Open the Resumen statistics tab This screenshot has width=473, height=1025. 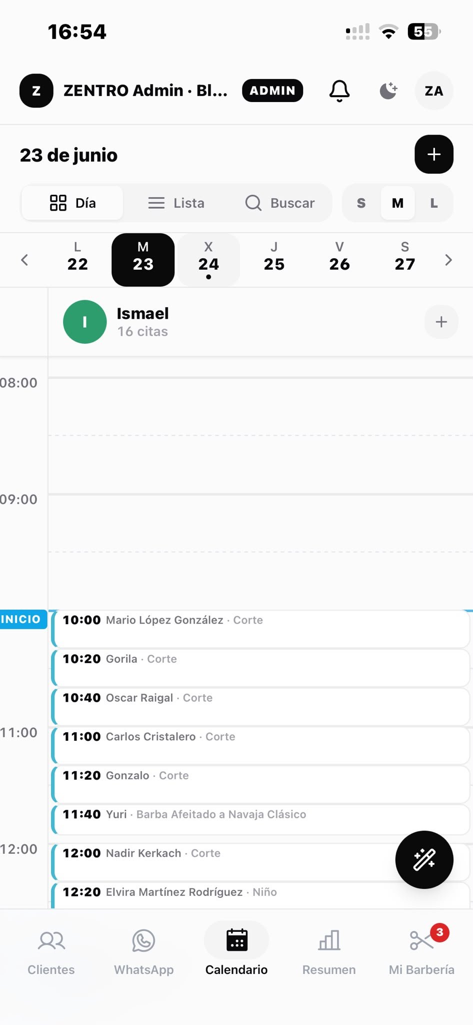coord(329,952)
